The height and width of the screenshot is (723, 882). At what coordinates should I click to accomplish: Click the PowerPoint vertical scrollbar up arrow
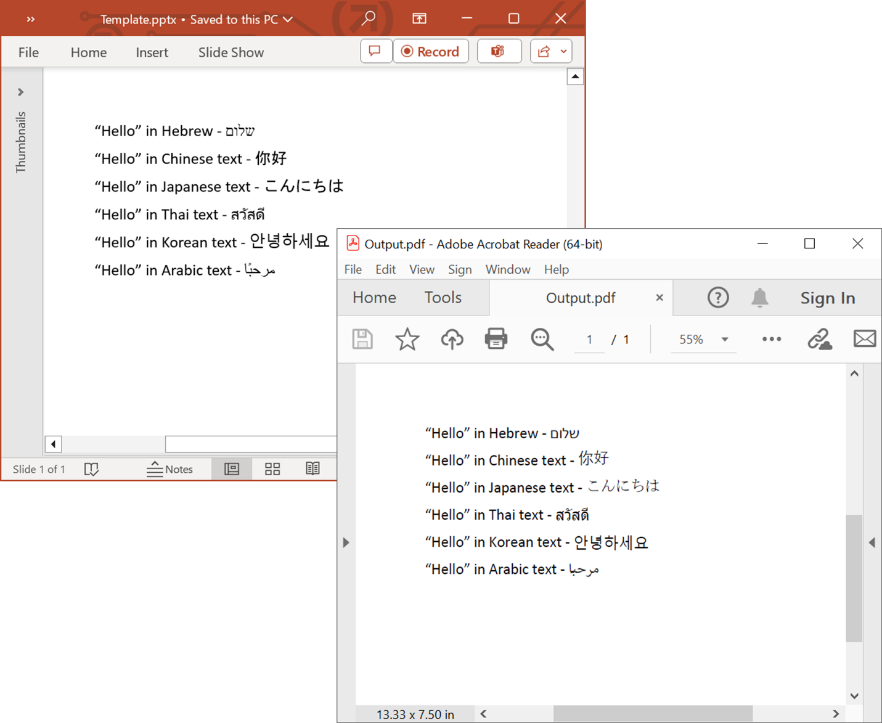575,76
